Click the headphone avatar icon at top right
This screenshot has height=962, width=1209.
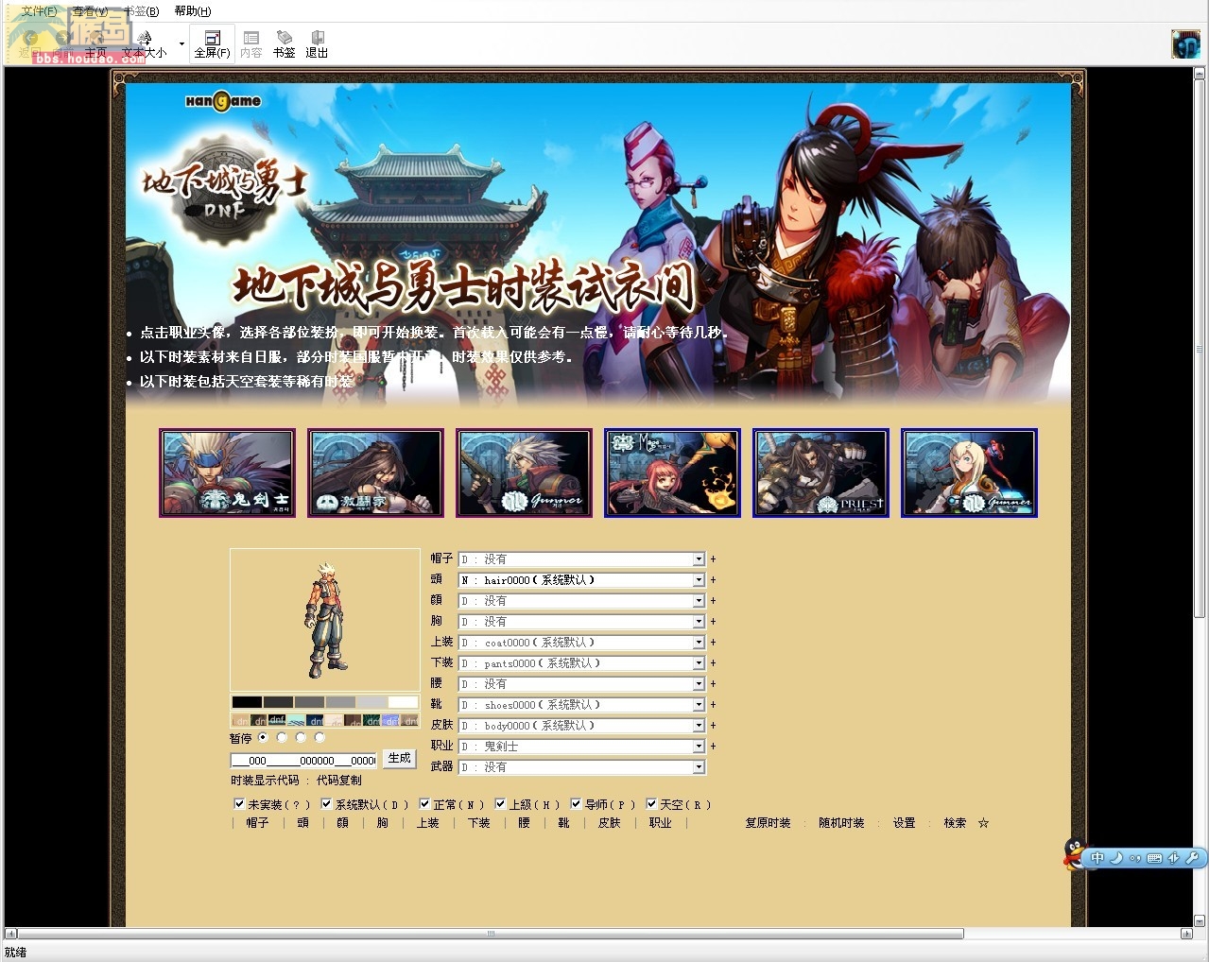[x=1185, y=43]
